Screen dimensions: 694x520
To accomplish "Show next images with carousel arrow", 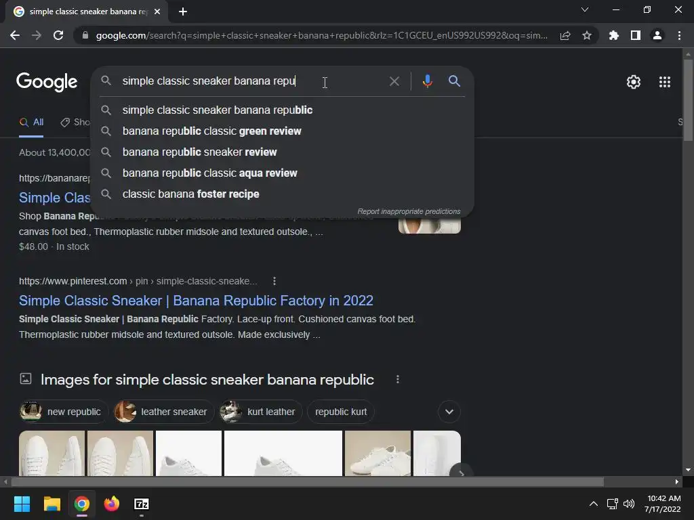I will tap(461, 472).
